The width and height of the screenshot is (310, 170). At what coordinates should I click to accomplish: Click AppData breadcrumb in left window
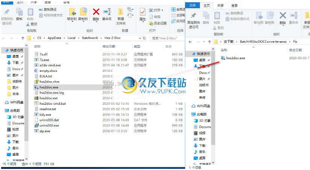54,38
